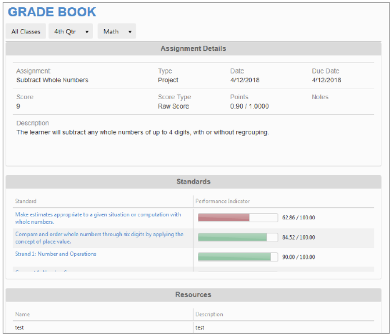Screen dimensions: 392x335
Task: Click the 'Subtract Whole Numbers' assignment name
Action: click(x=52, y=80)
